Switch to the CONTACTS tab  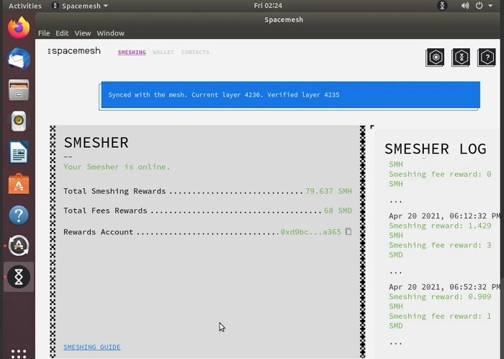point(195,52)
